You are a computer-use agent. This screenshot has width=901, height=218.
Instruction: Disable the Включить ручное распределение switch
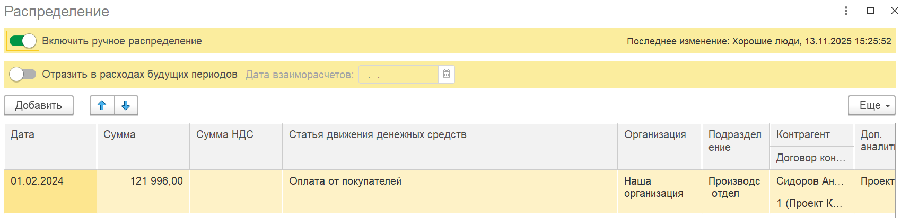coord(23,41)
